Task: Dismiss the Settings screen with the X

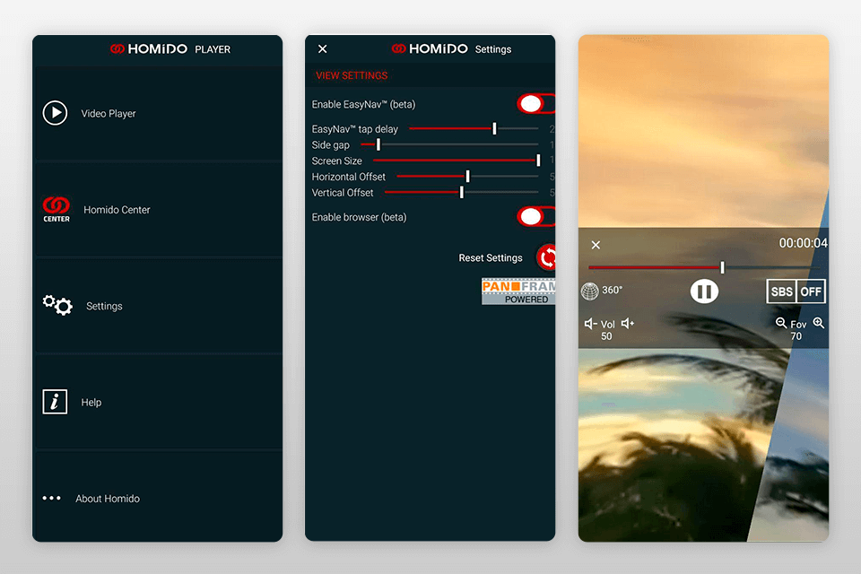Action: 322,48
